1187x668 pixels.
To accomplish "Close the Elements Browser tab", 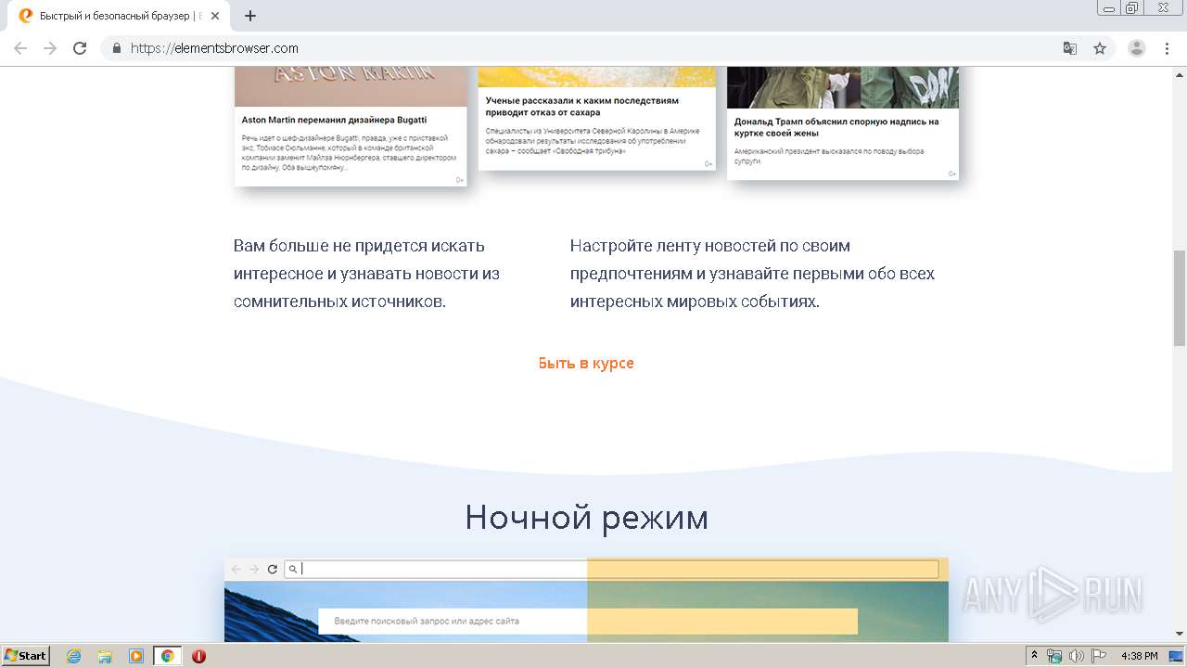I will point(216,16).
